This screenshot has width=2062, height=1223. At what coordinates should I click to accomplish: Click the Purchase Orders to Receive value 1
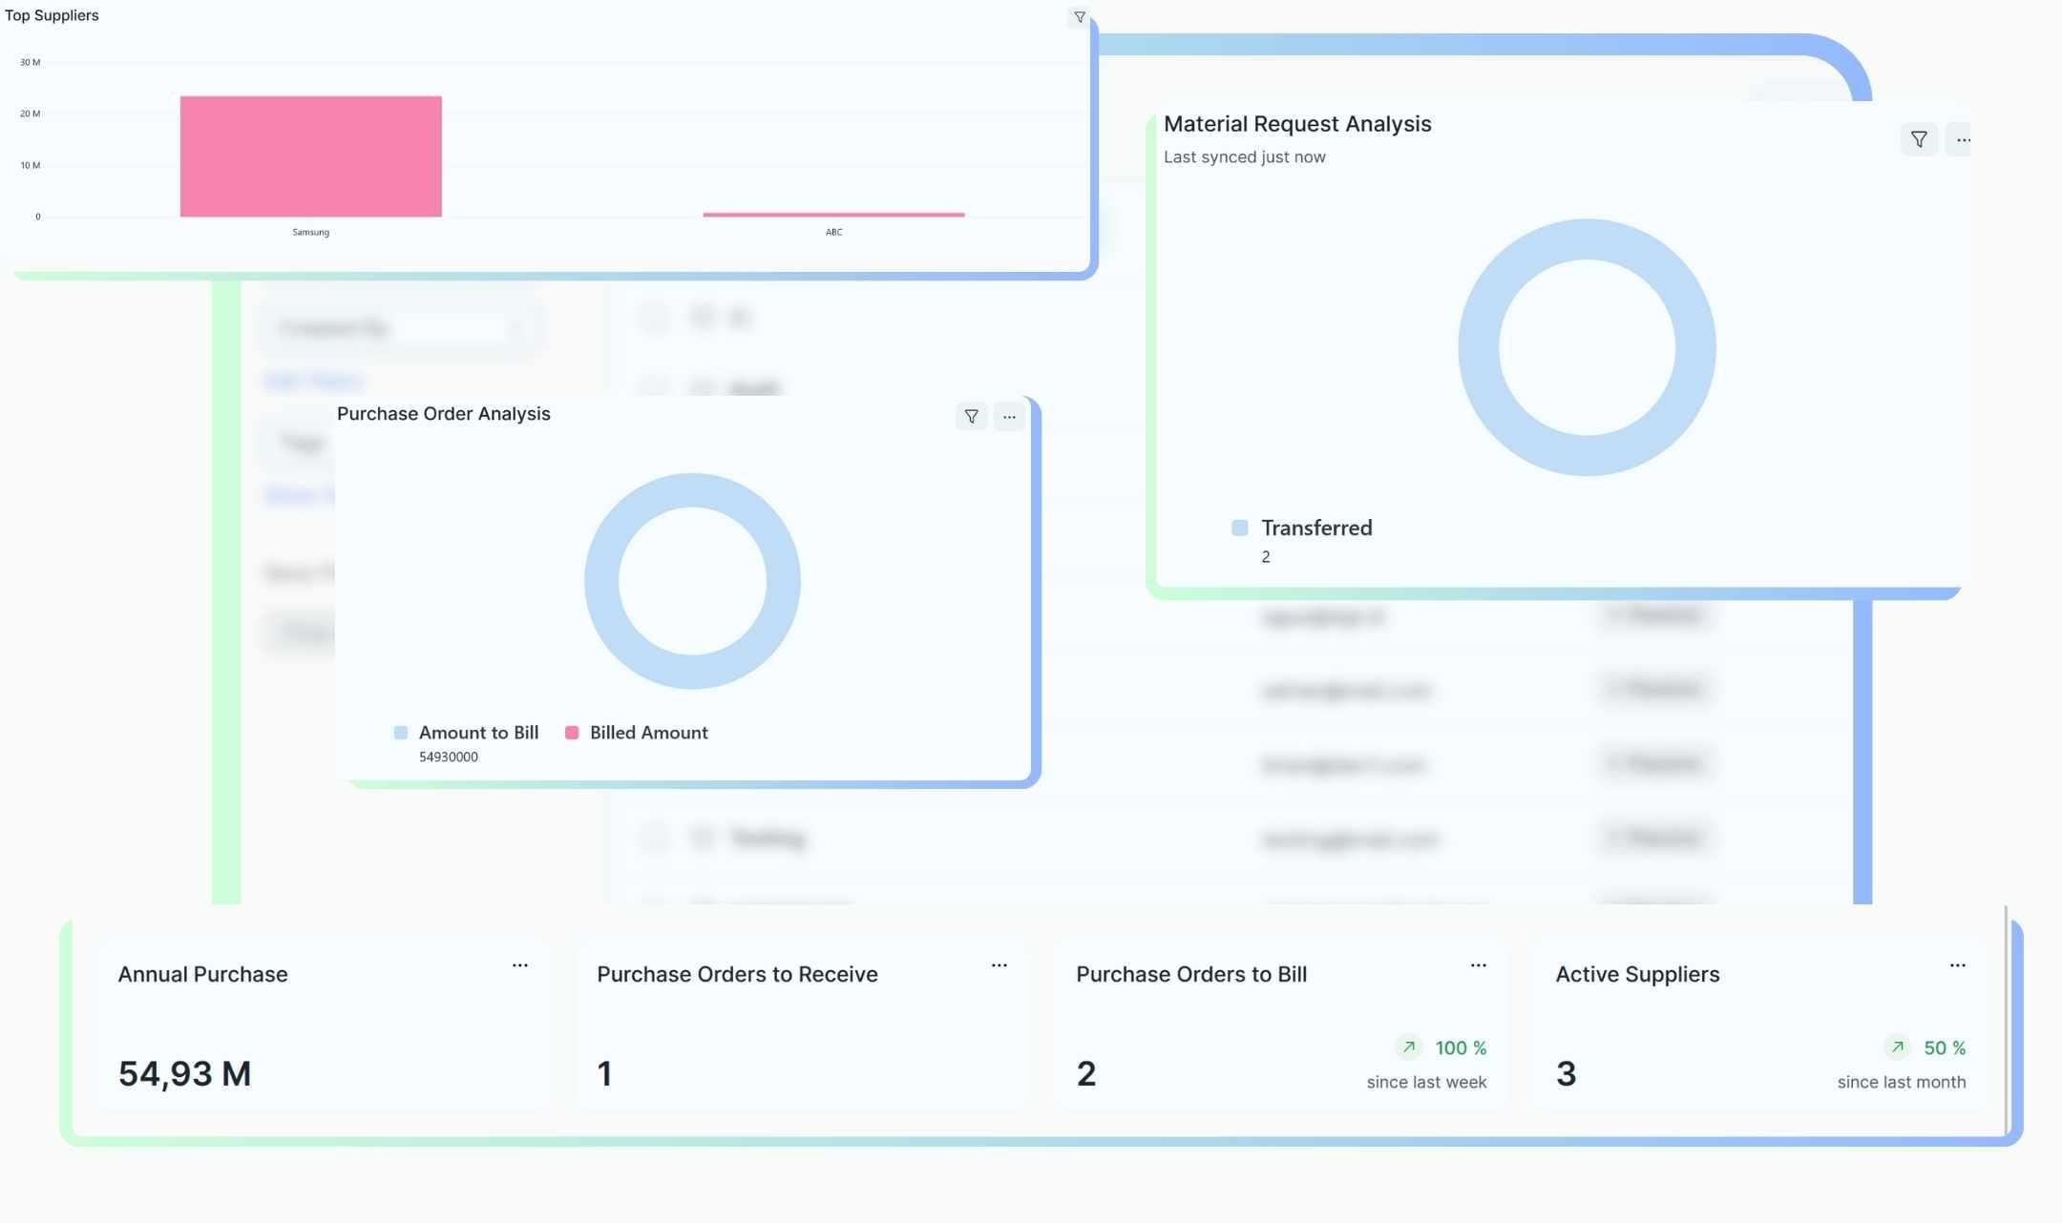coord(604,1074)
